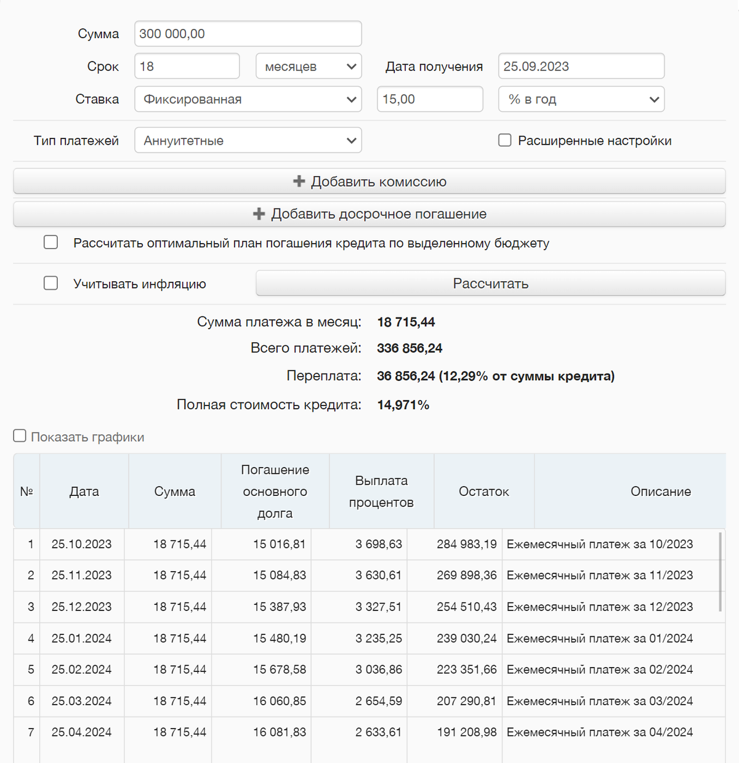
Task: Click the Погашение основного долга header
Action: point(275,491)
